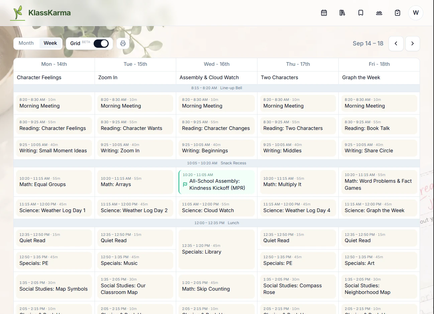434x314 pixels.
Task: Go to previous week arrow
Action: pos(396,43)
